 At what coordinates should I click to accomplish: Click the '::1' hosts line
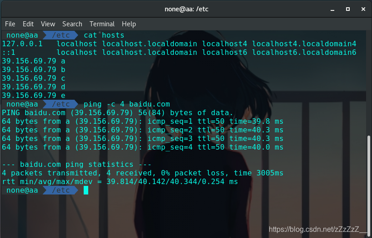pos(179,52)
